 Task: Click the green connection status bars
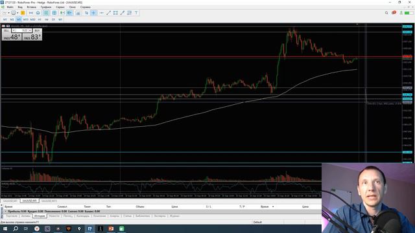pos(409,13)
